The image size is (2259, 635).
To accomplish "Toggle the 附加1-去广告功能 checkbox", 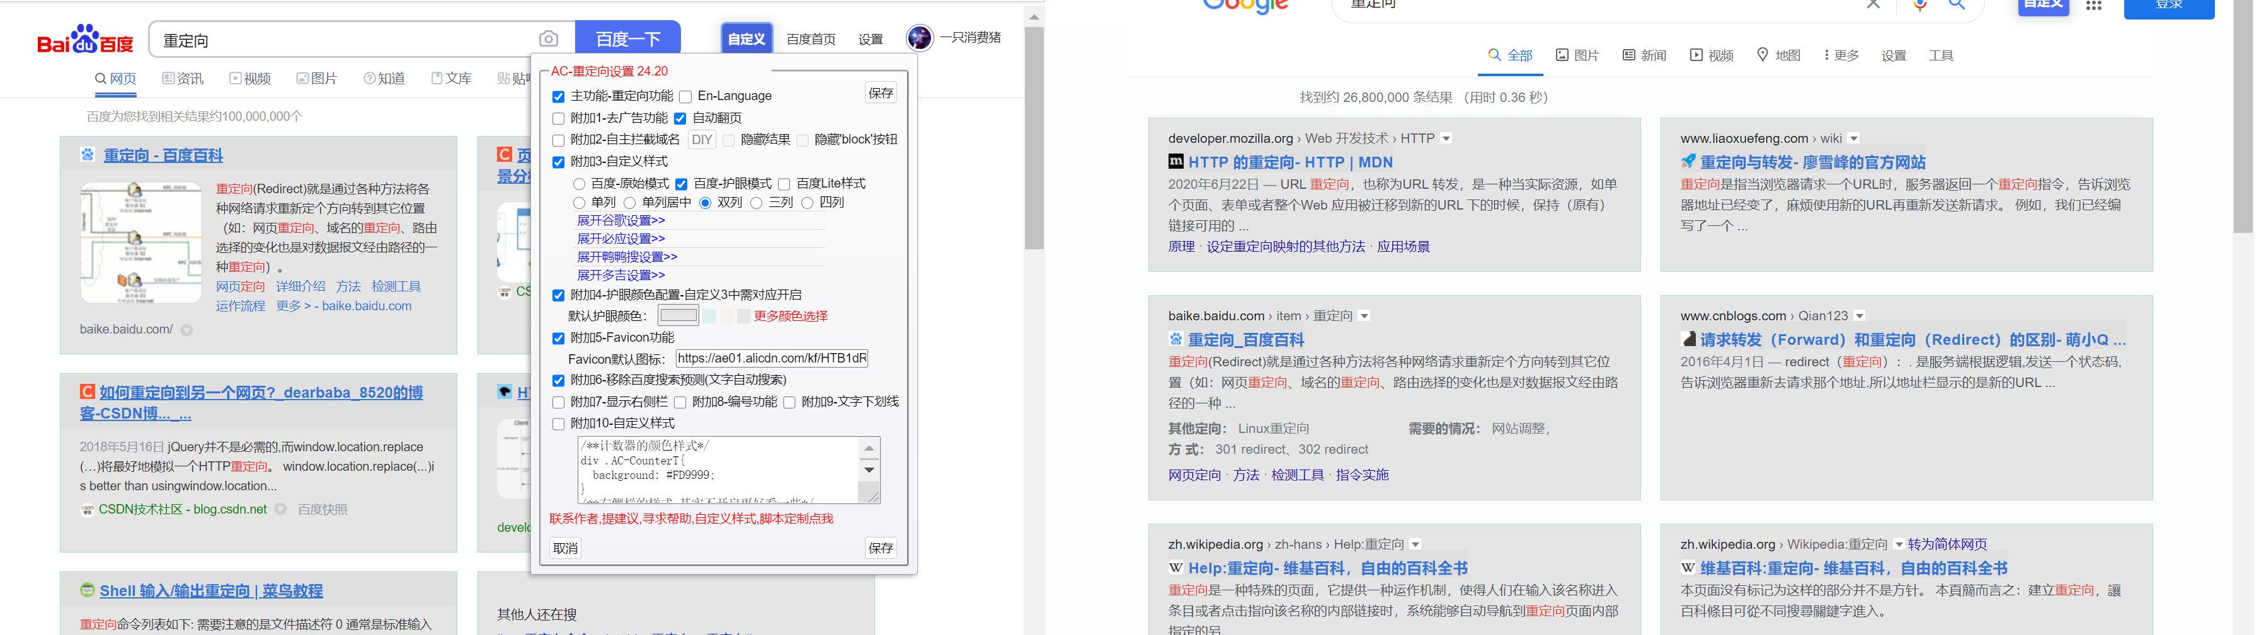I will (558, 118).
